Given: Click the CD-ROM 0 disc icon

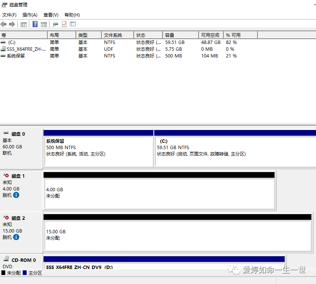Looking at the screenshot, I should click(6, 258).
